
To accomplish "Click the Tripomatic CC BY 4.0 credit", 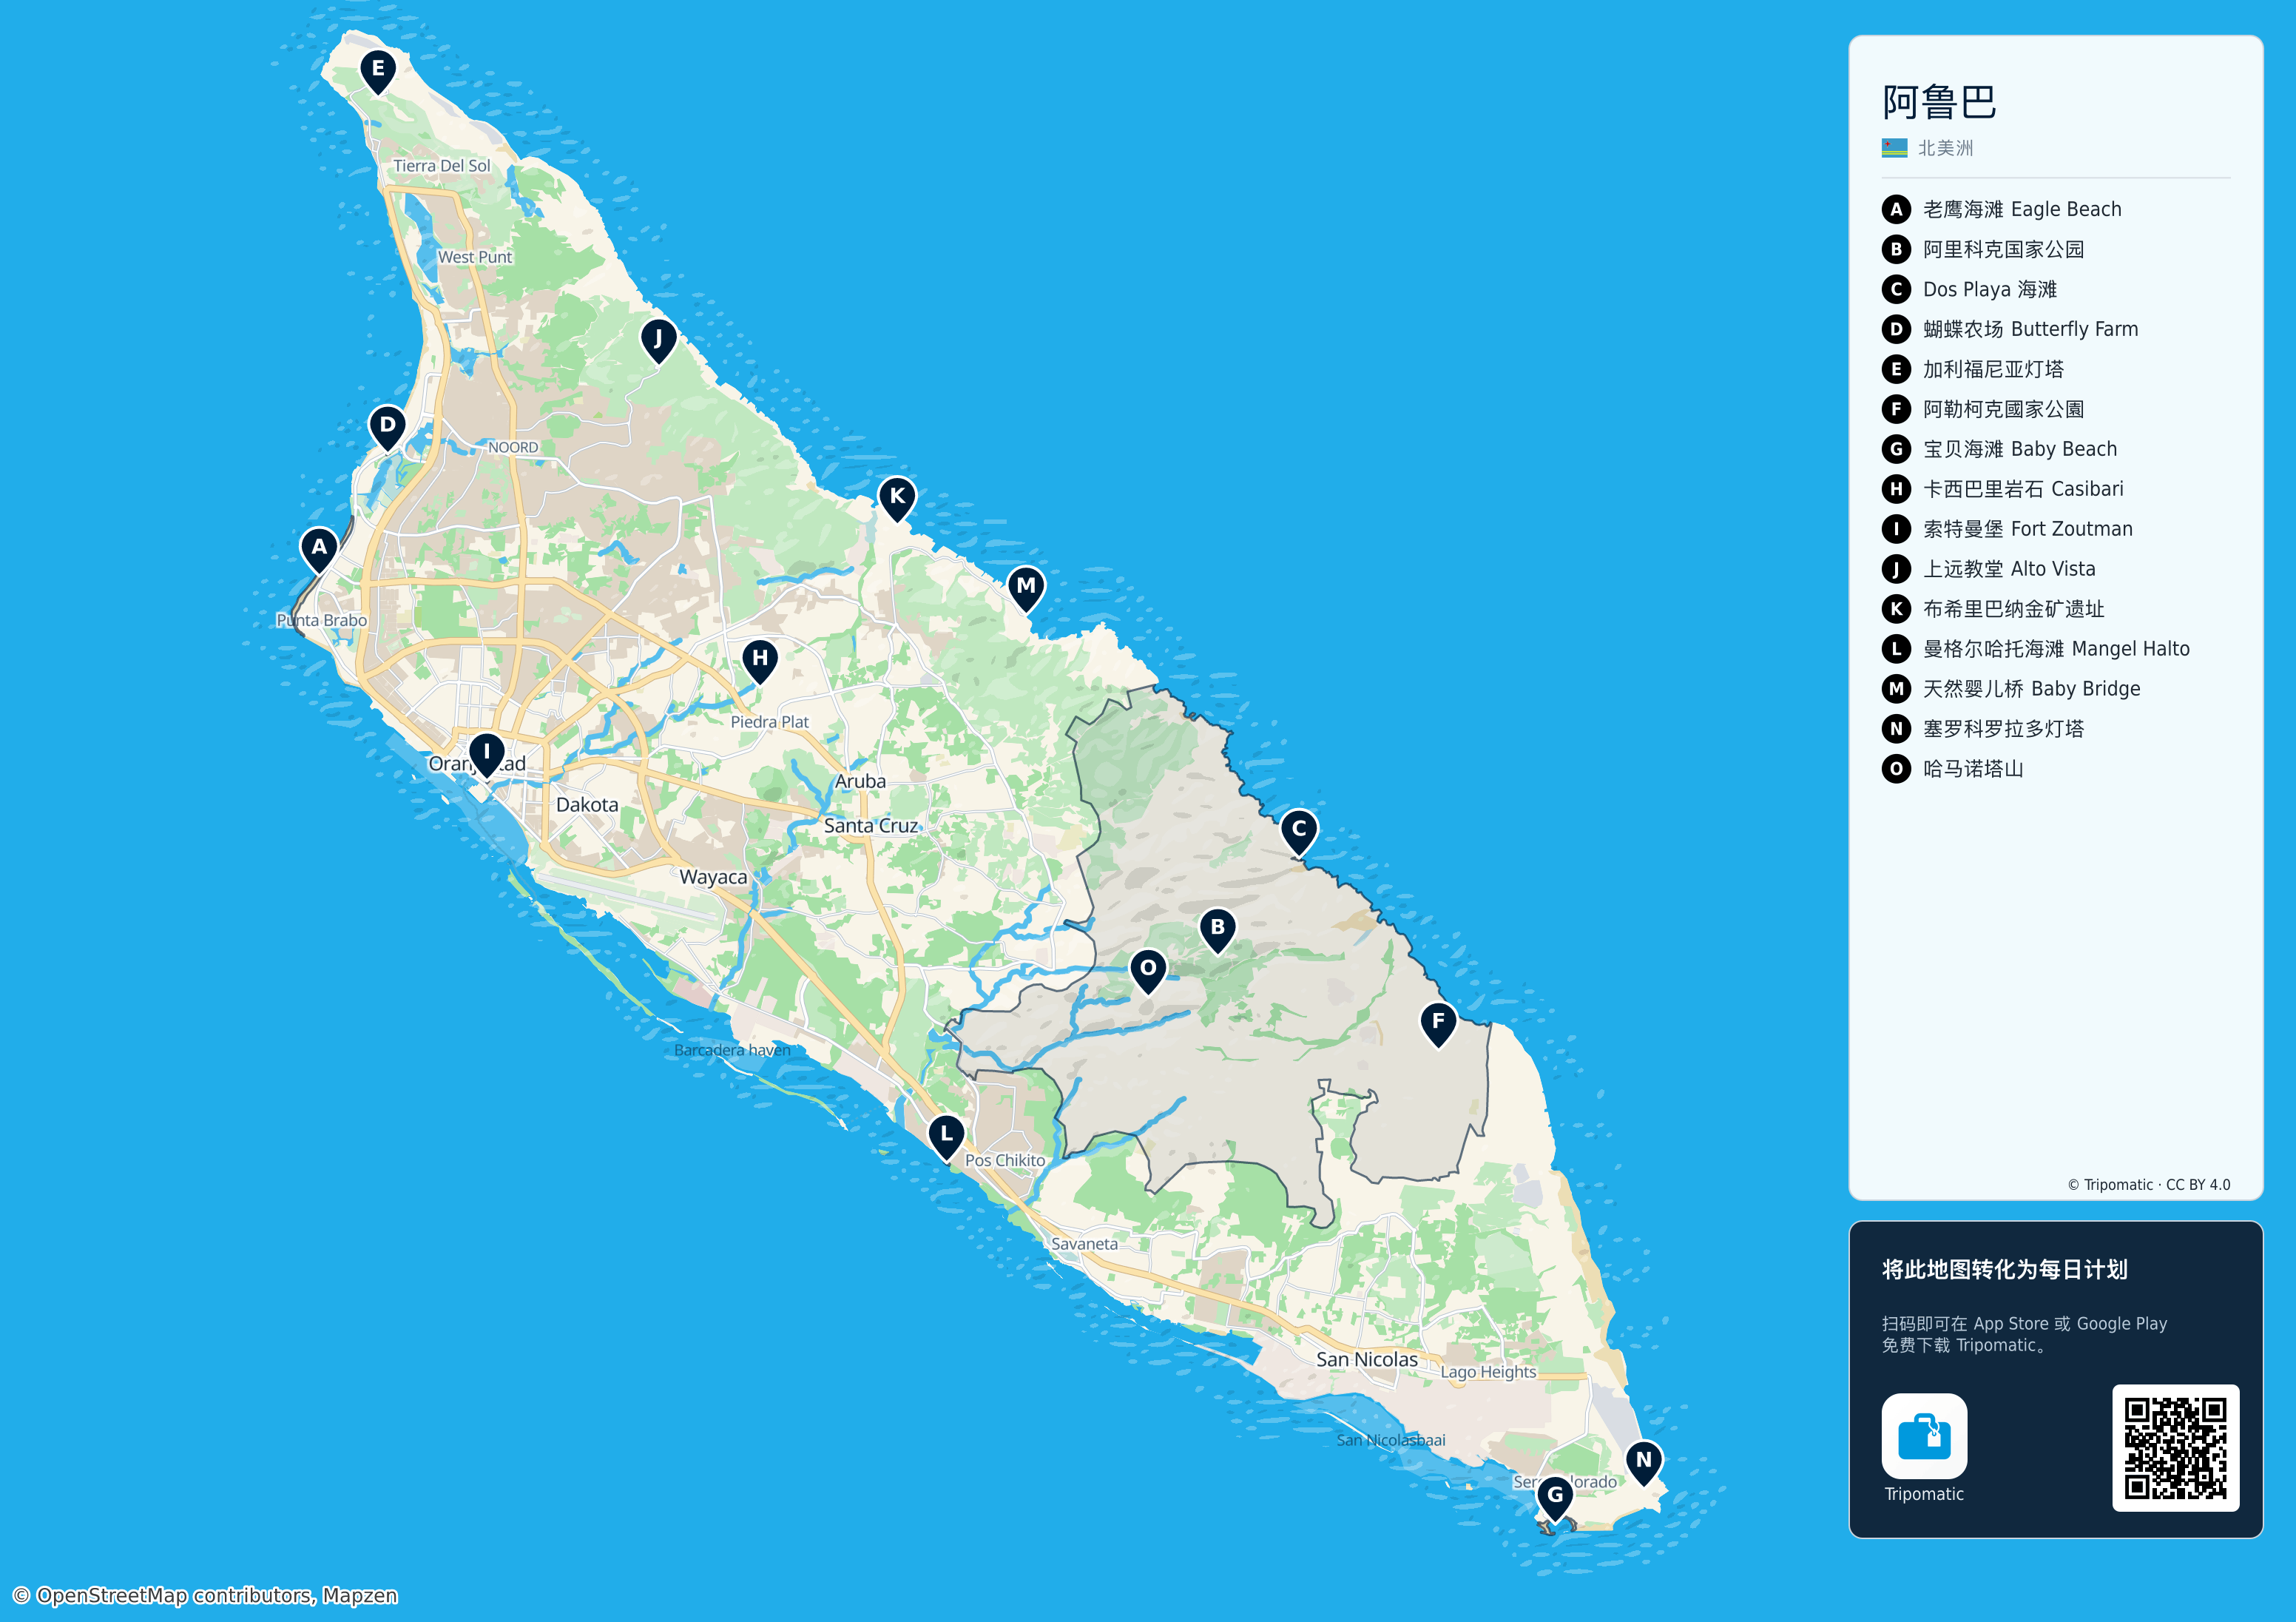I will pos(2149,1185).
